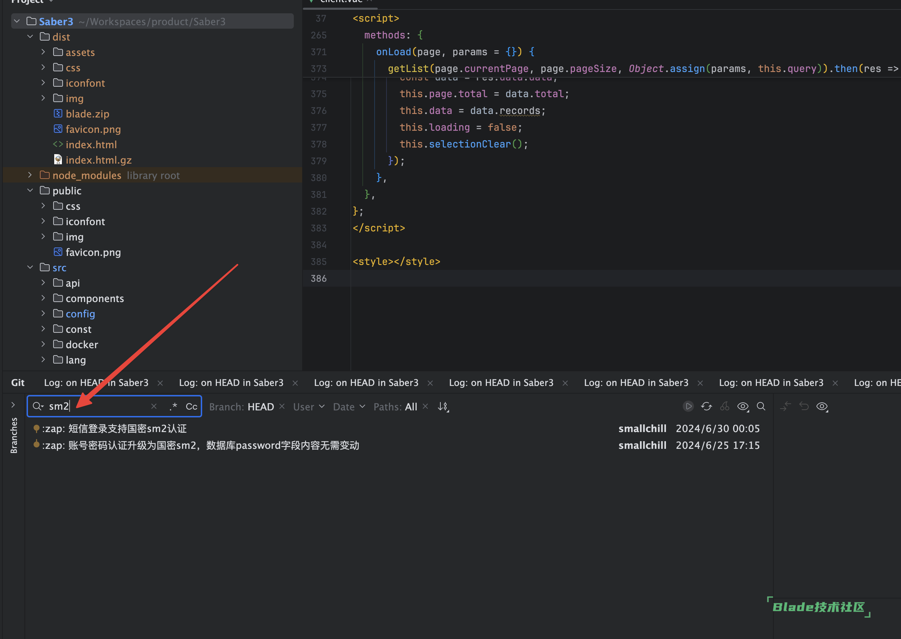901x639 pixels.
Task: Close the sixth Log on HEAD tab
Action: (835, 383)
